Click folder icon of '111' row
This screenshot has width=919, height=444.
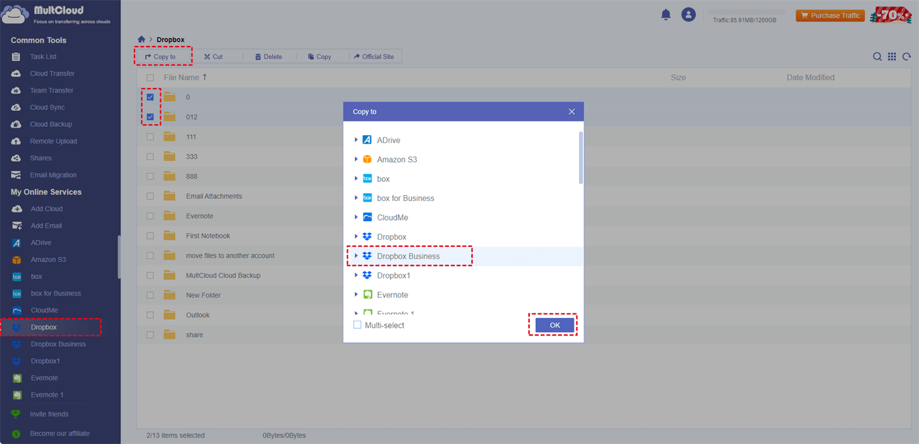coord(170,137)
